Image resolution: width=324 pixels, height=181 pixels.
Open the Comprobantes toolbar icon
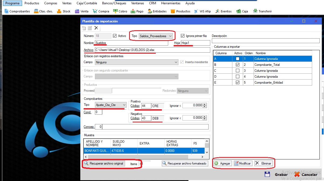[x=7, y=11]
